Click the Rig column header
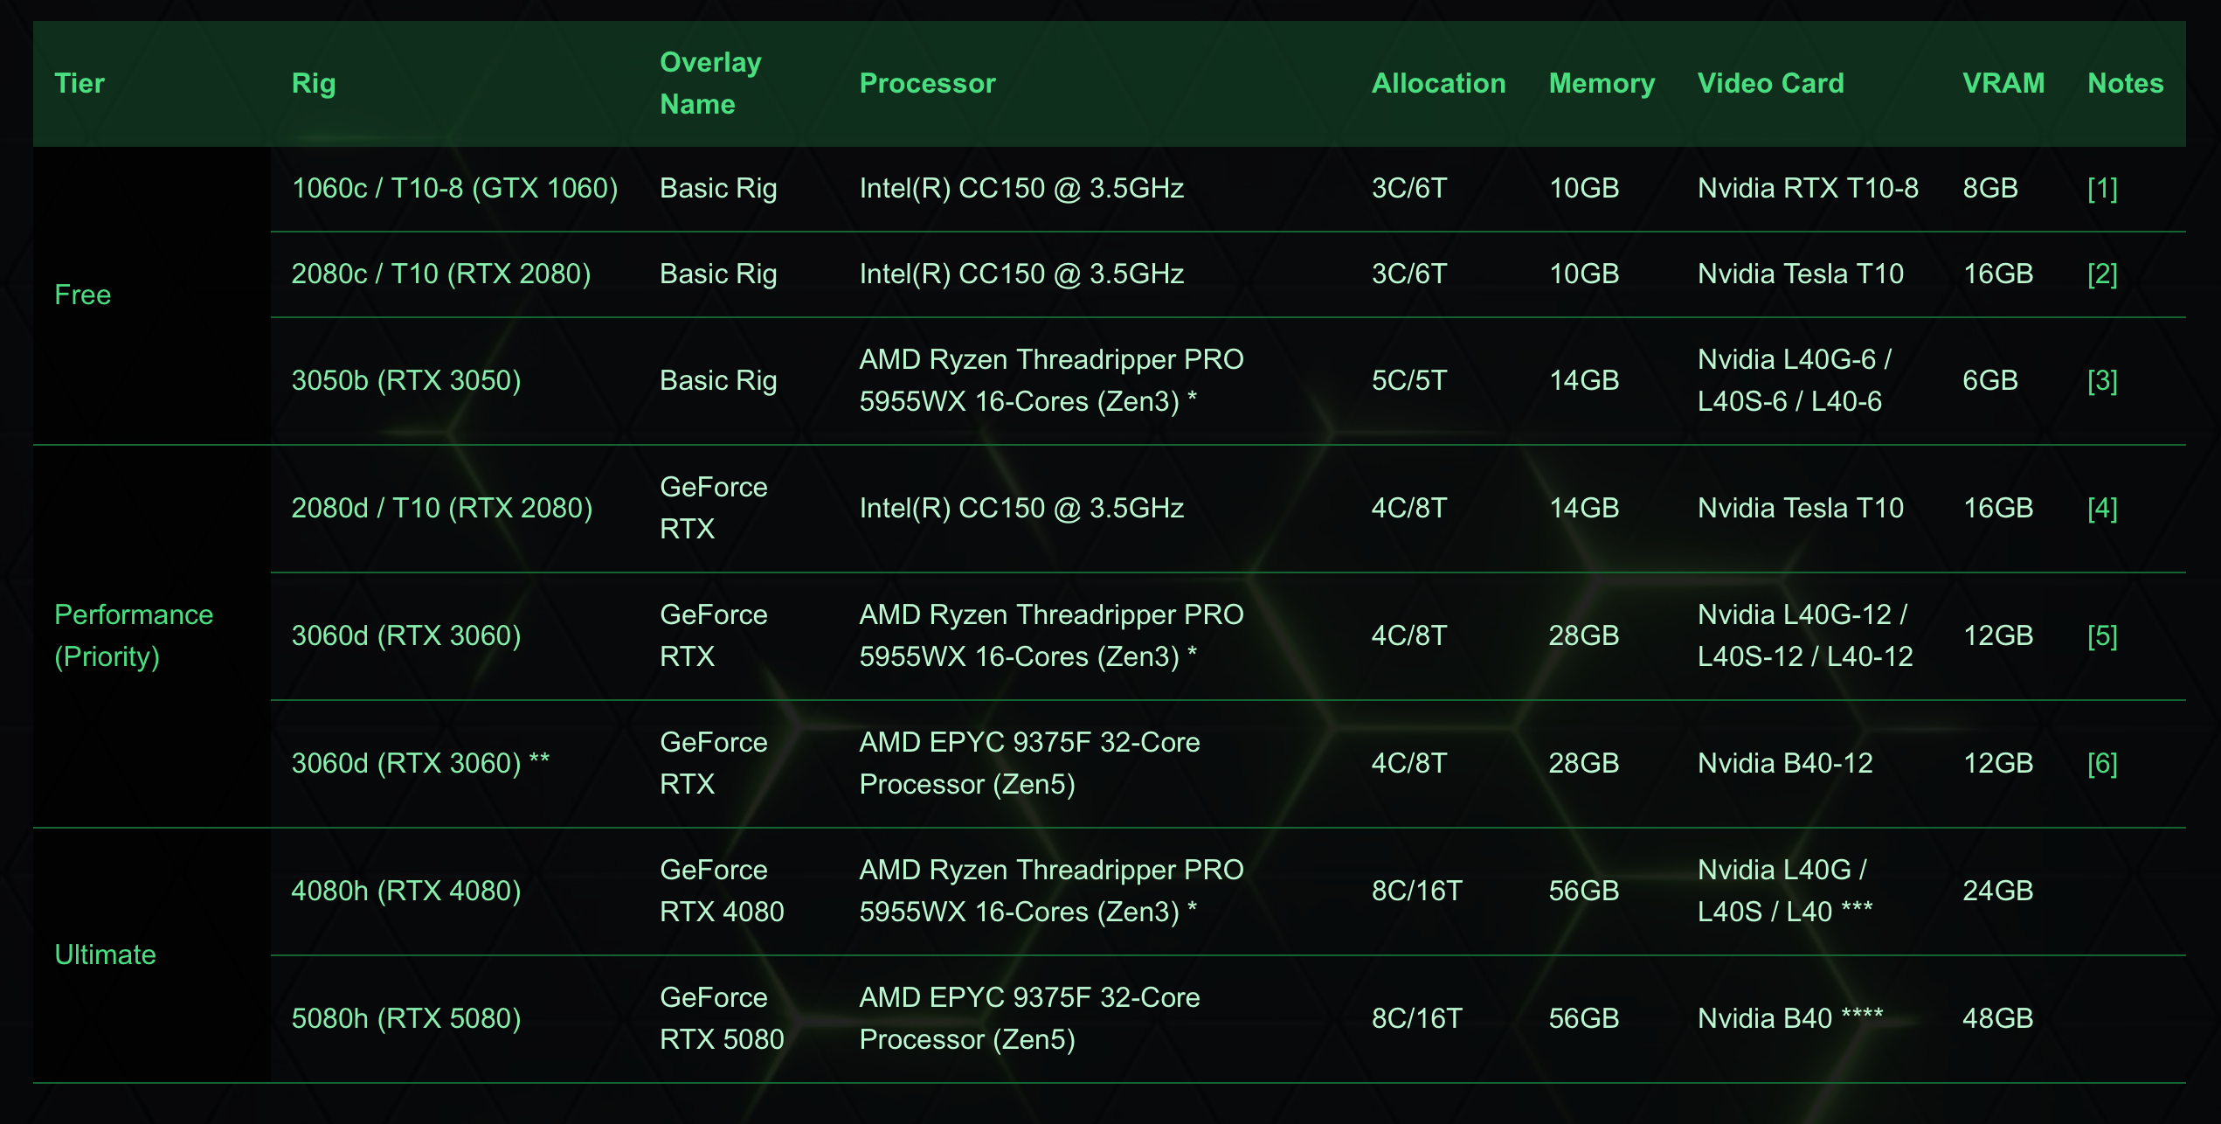Image resolution: width=2221 pixels, height=1124 pixels. [314, 83]
